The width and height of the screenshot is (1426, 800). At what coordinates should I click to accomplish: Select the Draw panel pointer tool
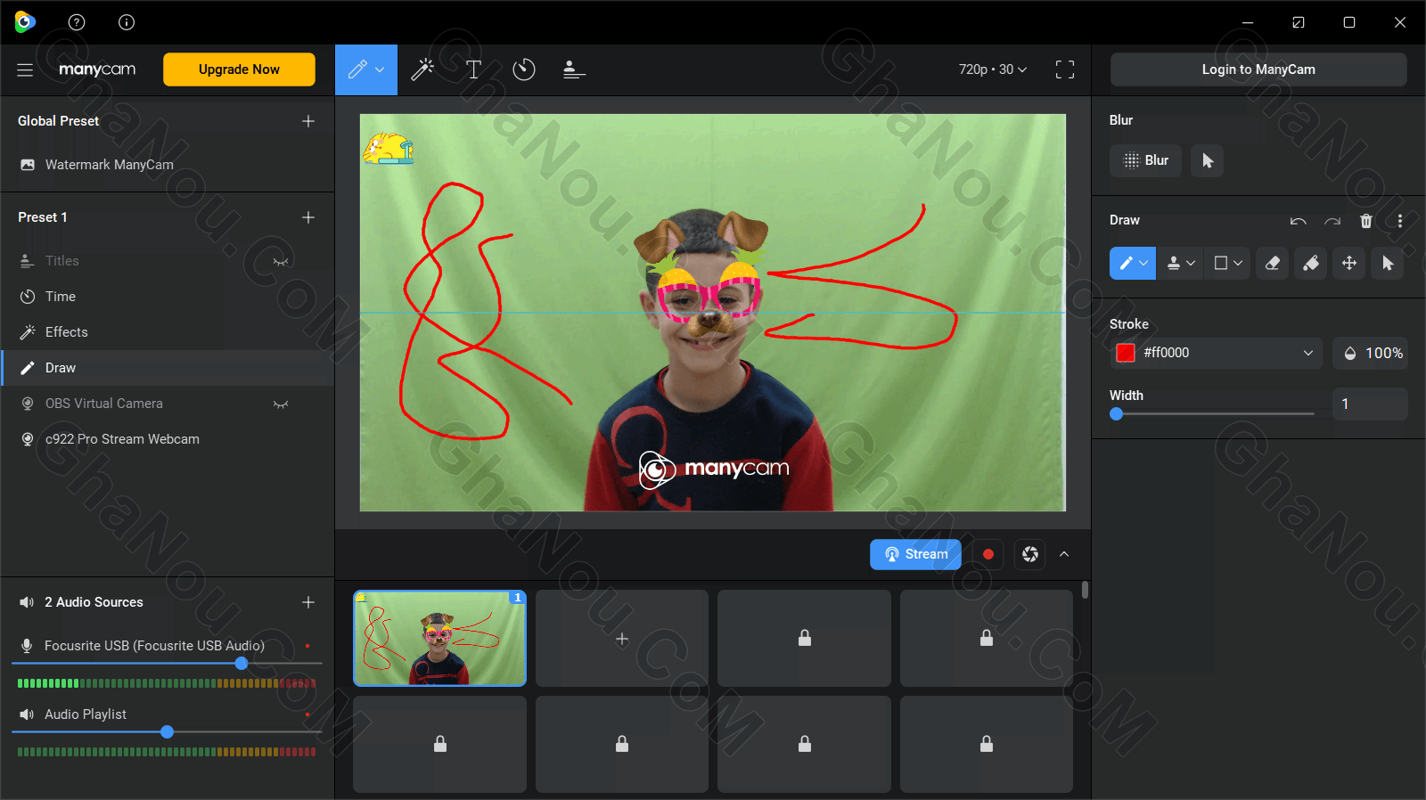tap(1388, 264)
